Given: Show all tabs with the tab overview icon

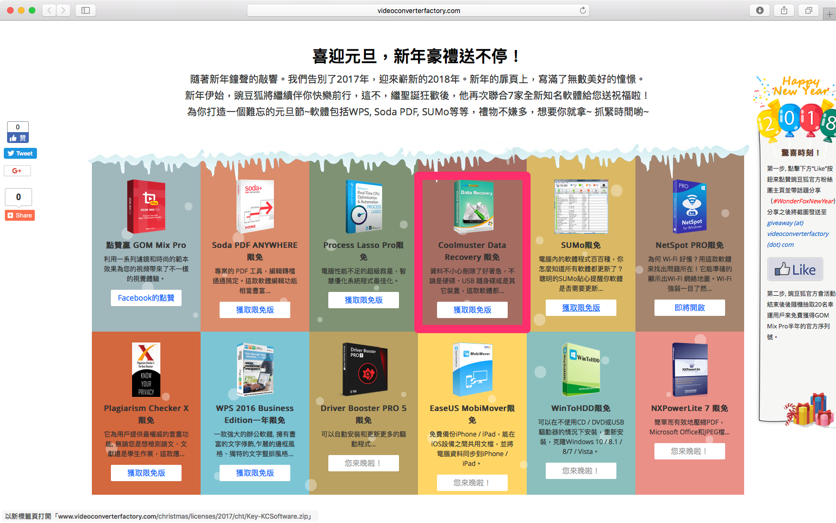Looking at the screenshot, I should pos(808,10).
